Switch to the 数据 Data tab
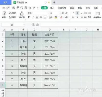 80,8
